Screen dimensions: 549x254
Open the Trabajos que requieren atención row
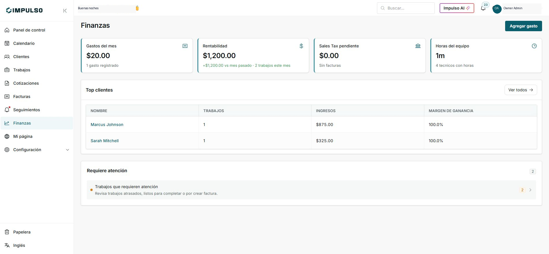(x=311, y=190)
